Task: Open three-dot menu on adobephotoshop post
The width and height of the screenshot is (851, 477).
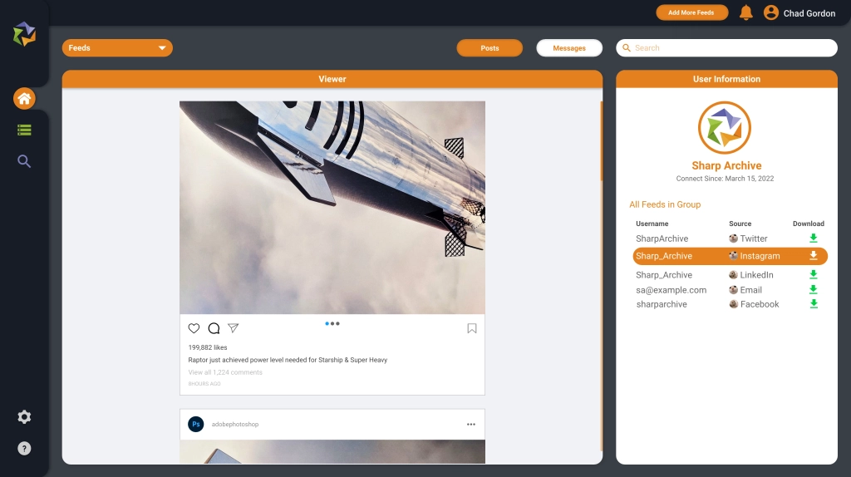Action: [x=471, y=424]
